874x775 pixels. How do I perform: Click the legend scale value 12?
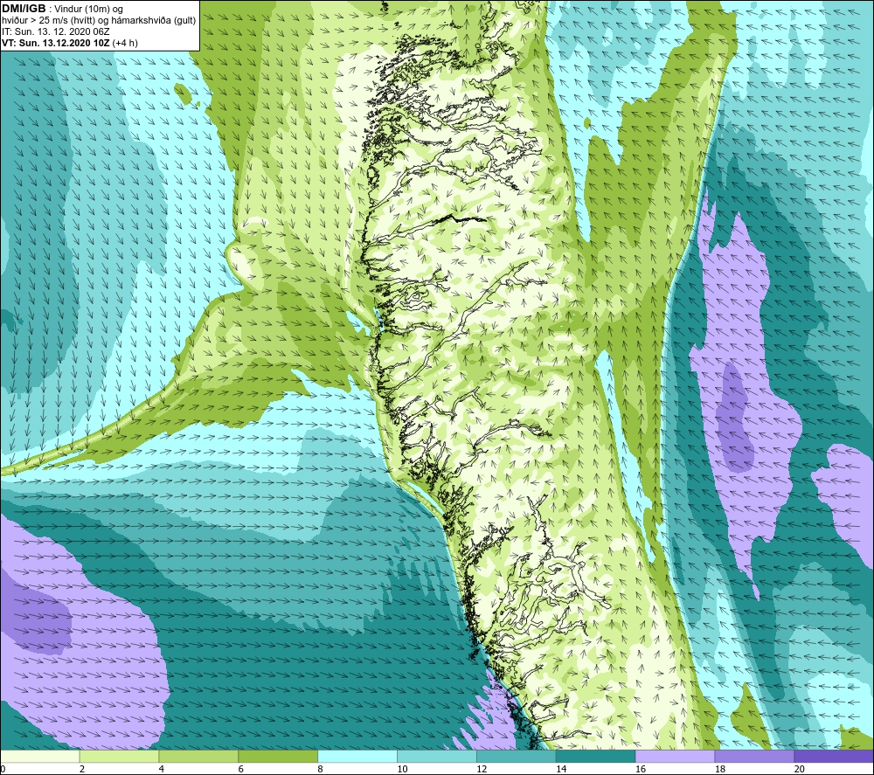(482, 769)
